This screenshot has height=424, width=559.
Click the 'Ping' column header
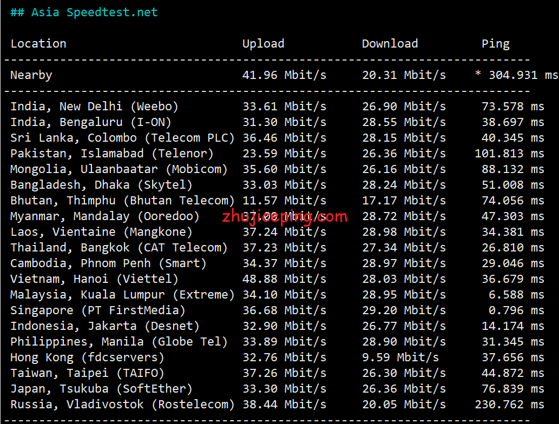(x=495, y=44)
